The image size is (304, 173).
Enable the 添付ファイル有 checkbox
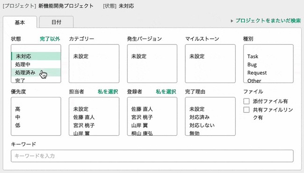point(246,101)
